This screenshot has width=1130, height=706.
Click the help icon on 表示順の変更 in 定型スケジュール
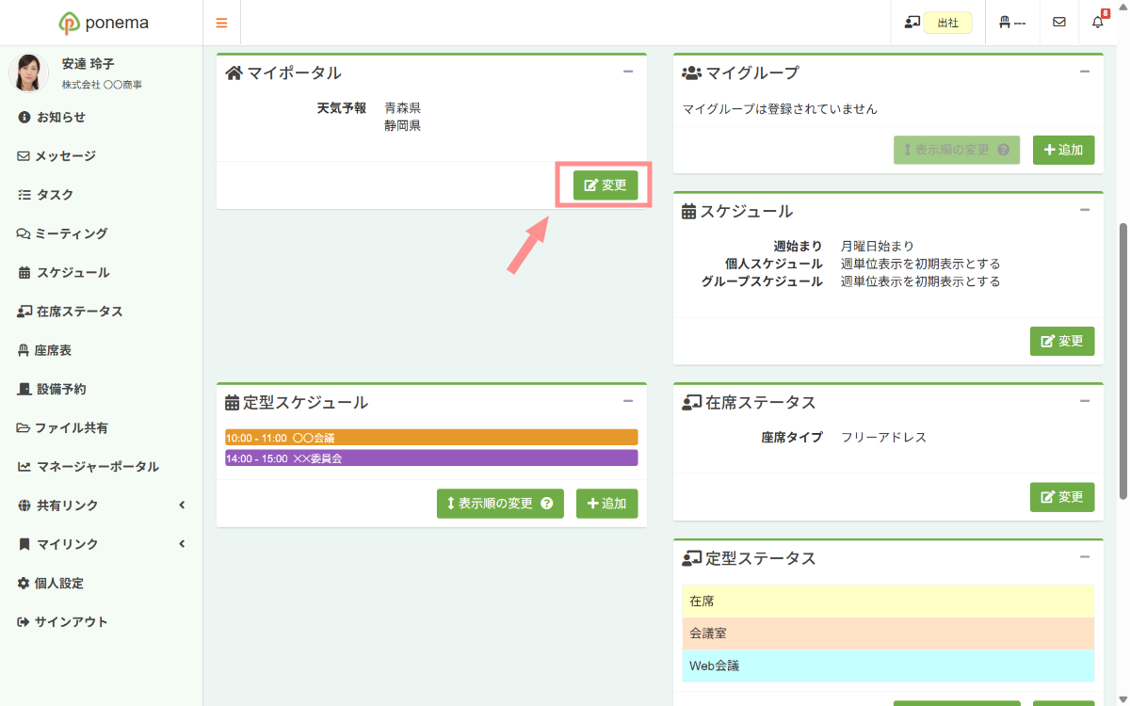pyautogui.click(x=546, y=504)
